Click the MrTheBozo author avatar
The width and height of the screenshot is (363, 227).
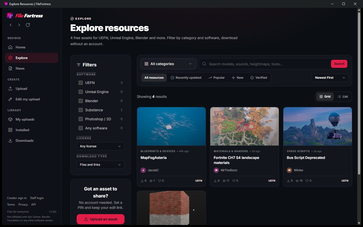pyautogui.click(x=216, y=170)
